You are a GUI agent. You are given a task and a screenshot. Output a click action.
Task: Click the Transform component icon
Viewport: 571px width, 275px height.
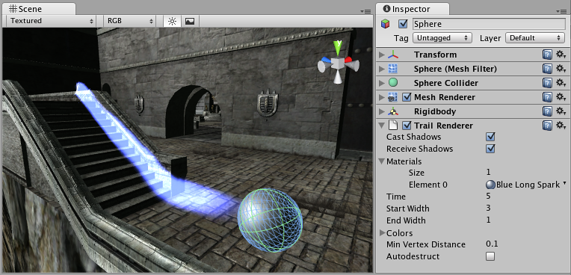click(393, 55)
